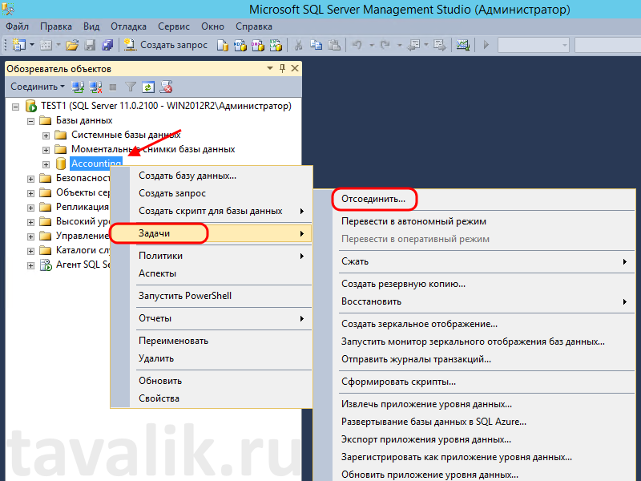This screenshot has height=481, width=641.
Task: Open the Вид menu
Action: pyautogui.click(x=91, y=26)
